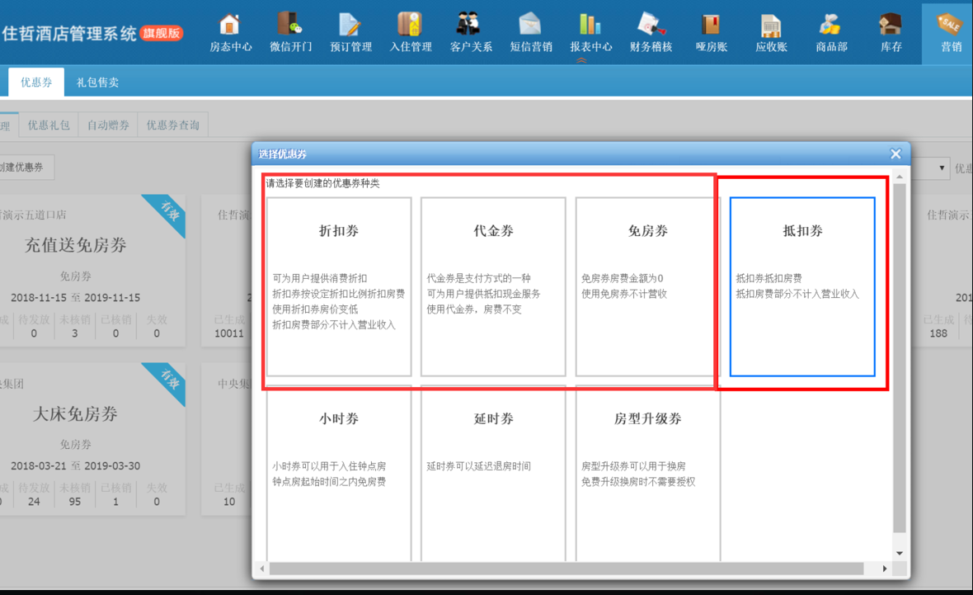Click the horizontal scrollbar left arrow

(262, 569)
